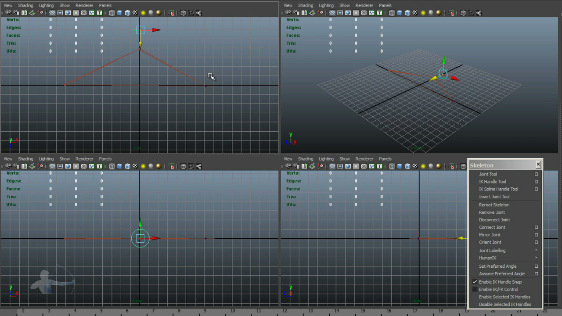Click textured checker icon in side view toolbar
The height and width of the screenshot is (316, 562).
(x=415, y=166)
